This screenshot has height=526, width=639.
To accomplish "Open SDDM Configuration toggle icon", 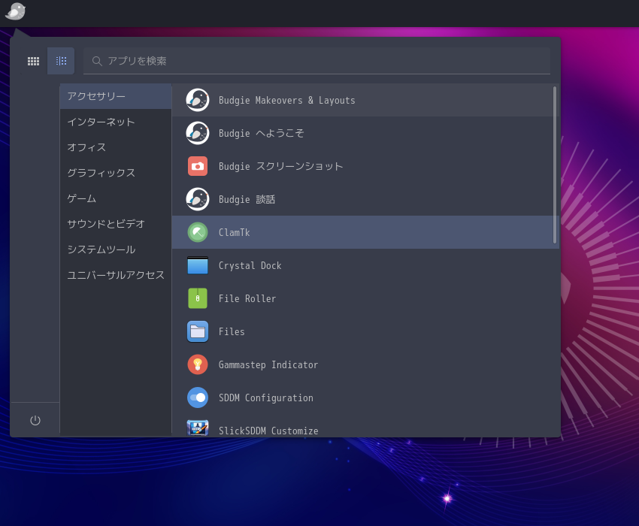I will point(198,398).
